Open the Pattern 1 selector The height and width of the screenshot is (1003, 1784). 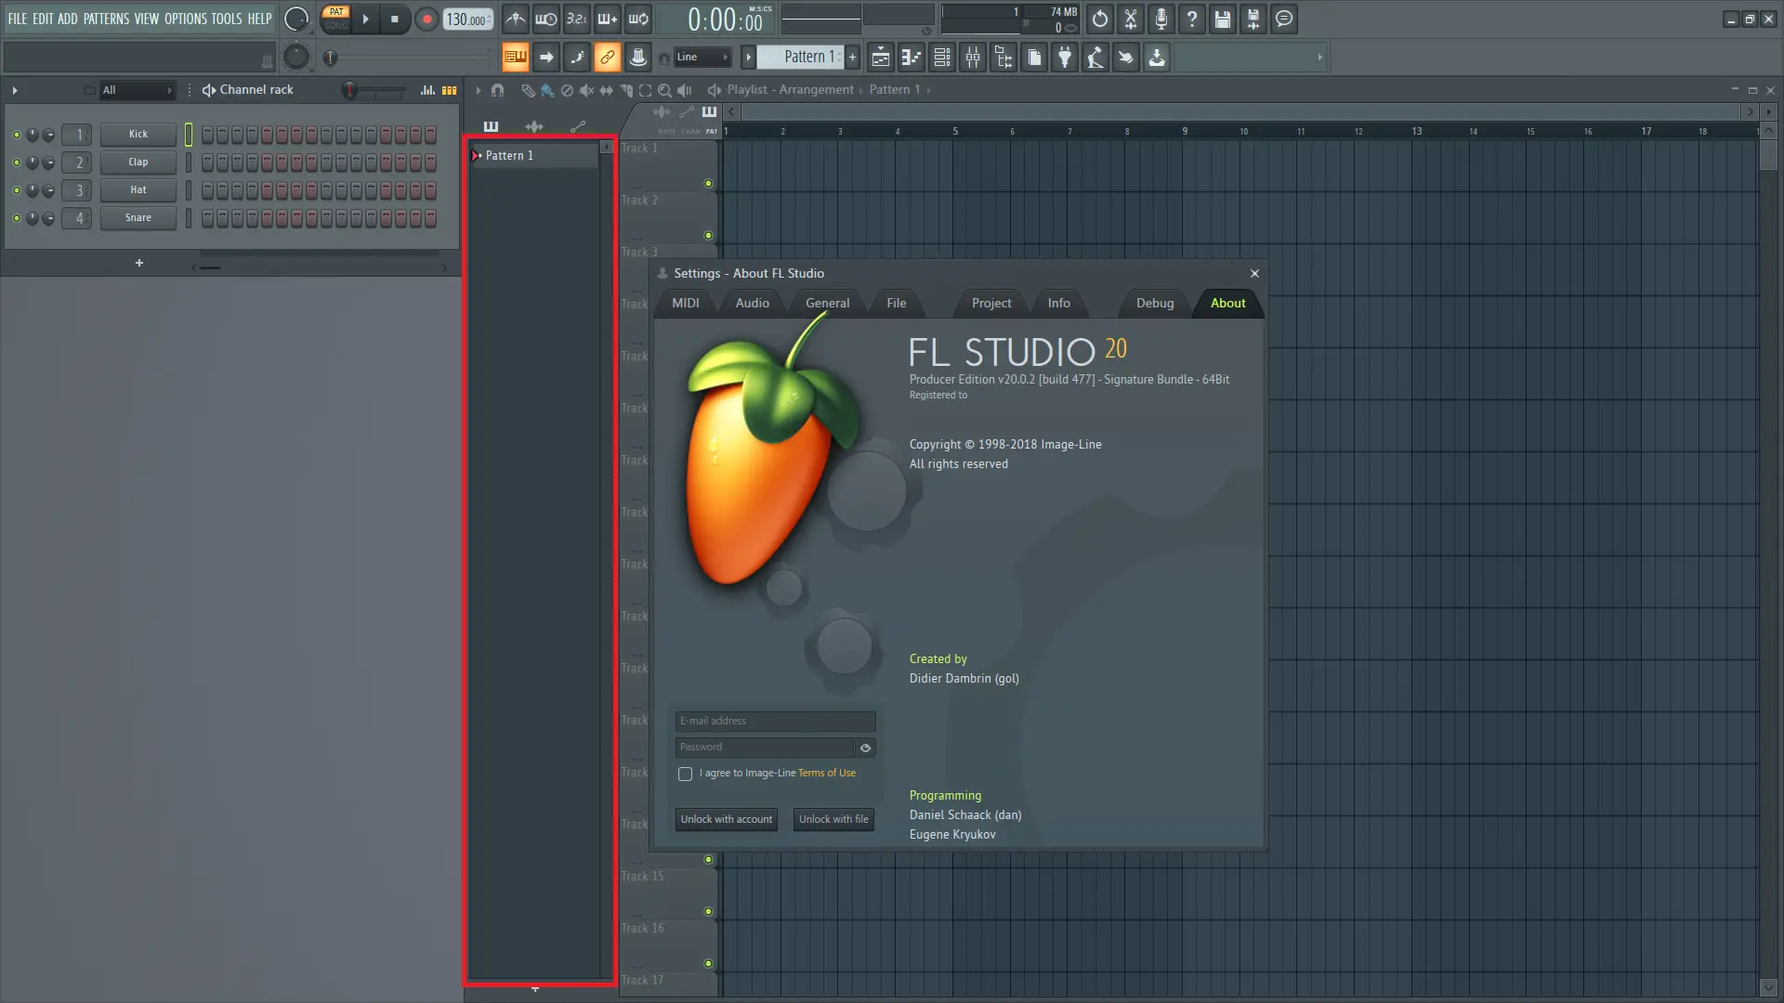[800, 58]
